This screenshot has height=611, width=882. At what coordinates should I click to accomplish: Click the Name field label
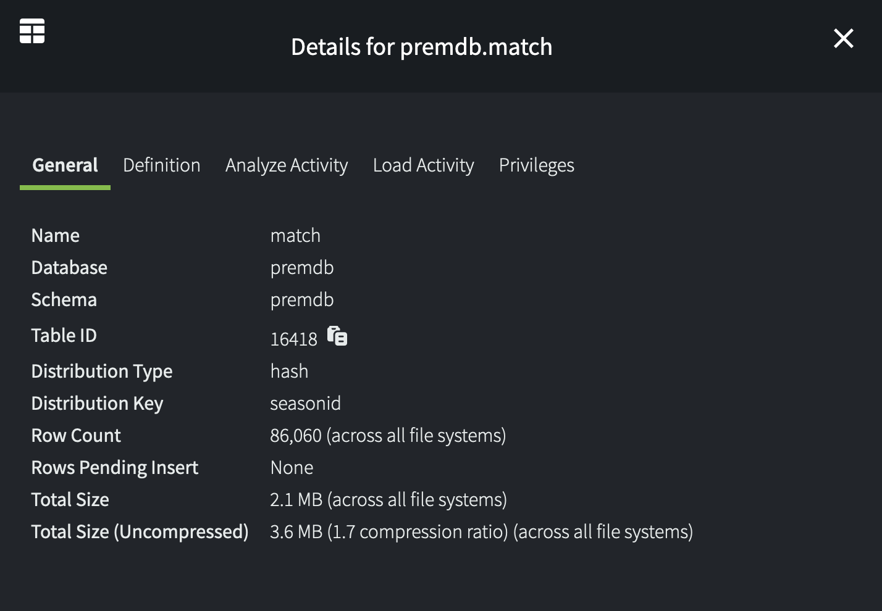pyautogui.click(x=56, y=236)
